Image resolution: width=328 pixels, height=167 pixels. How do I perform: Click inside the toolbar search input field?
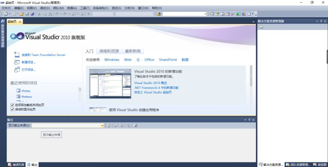click(183, 14)
